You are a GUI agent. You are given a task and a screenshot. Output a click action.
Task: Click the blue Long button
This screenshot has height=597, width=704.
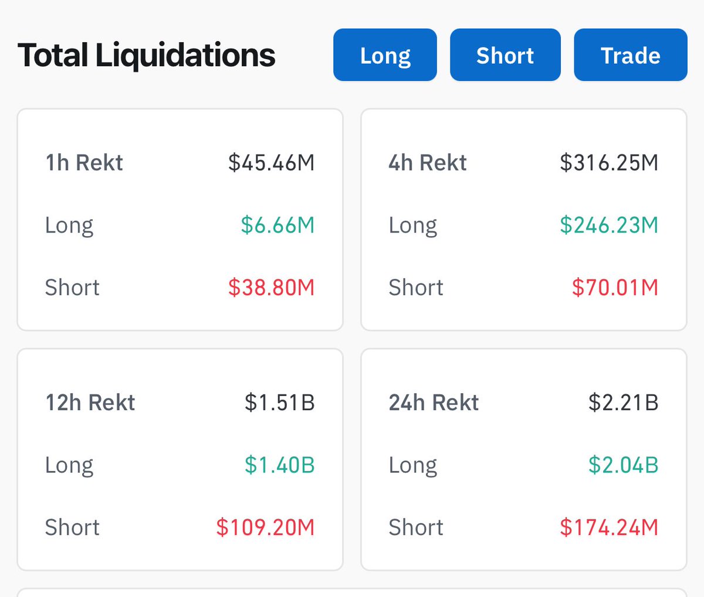385,55
